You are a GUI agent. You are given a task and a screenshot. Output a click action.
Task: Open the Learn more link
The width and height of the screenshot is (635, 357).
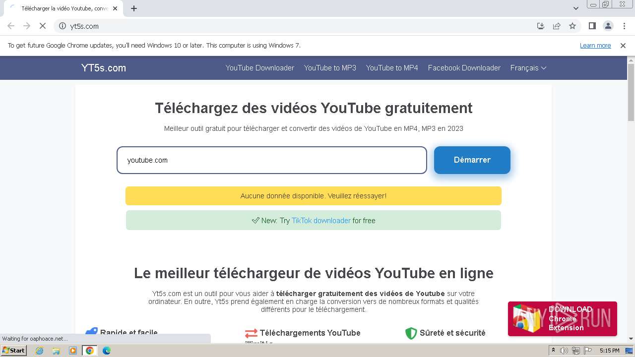coord(595,45)
